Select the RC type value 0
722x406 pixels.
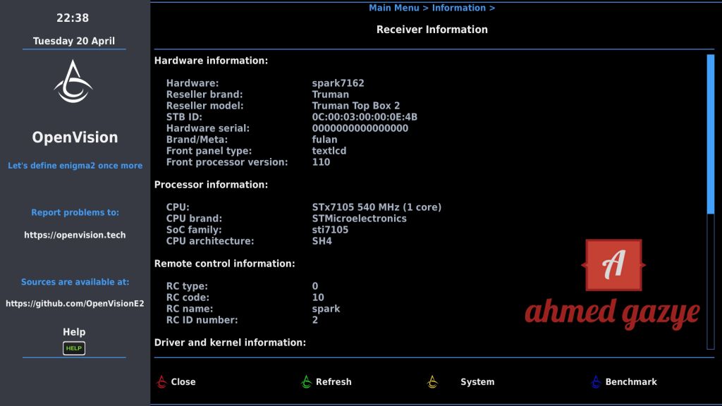tap(315, 286)
